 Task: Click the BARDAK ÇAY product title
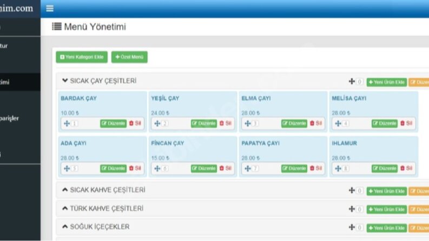point(78,98)
